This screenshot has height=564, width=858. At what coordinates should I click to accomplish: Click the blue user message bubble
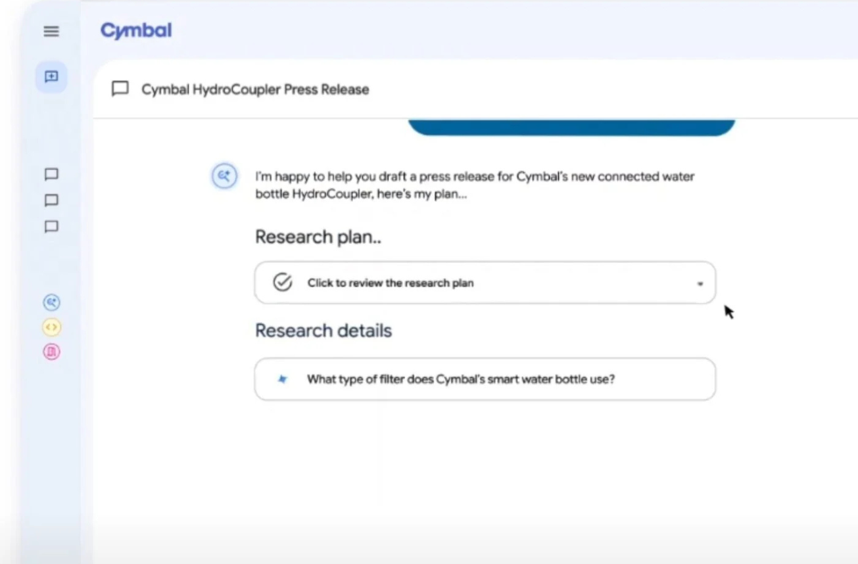[571, 128]
